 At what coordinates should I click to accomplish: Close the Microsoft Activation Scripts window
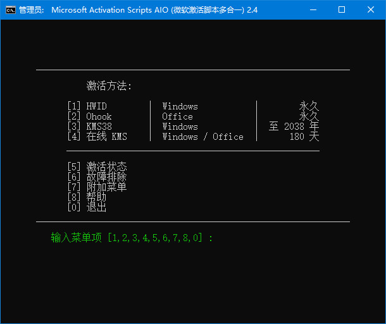pos(371,10)
